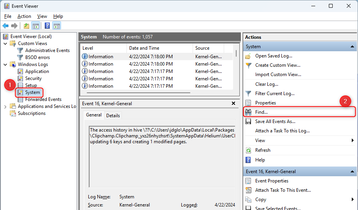Open Forwarded Events log
This screenshot has width=358, height=210.
click(x=43, y=99)
